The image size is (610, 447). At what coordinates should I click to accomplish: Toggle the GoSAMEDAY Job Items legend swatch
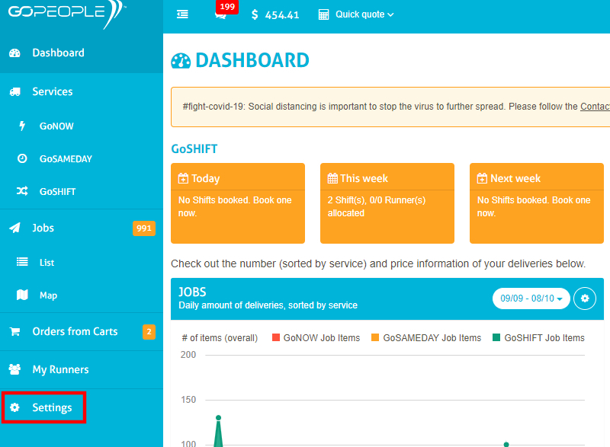pyautogui.click(x=375, y=337)
